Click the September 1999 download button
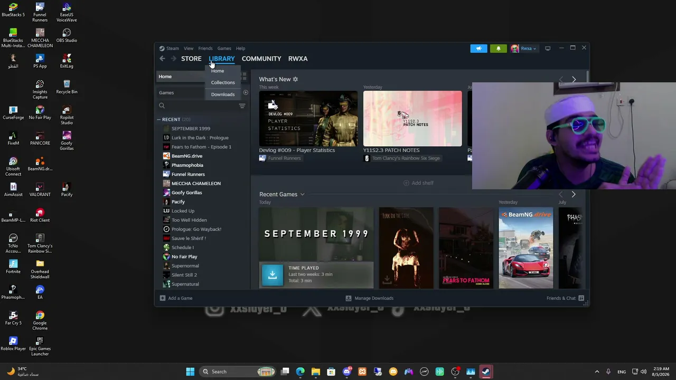 (x=273, y=274)
